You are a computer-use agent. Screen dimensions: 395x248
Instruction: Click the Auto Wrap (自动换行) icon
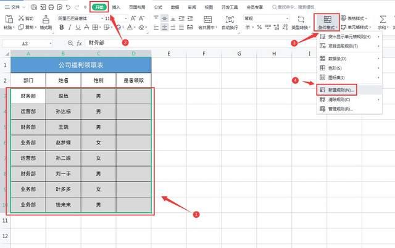[x=230, y=19]
